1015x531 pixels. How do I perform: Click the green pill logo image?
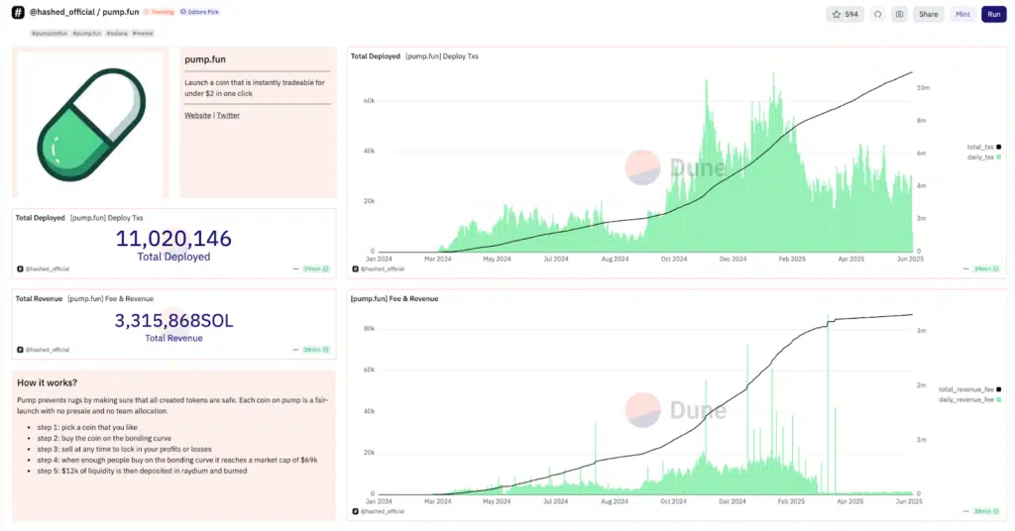pos(90,124)
